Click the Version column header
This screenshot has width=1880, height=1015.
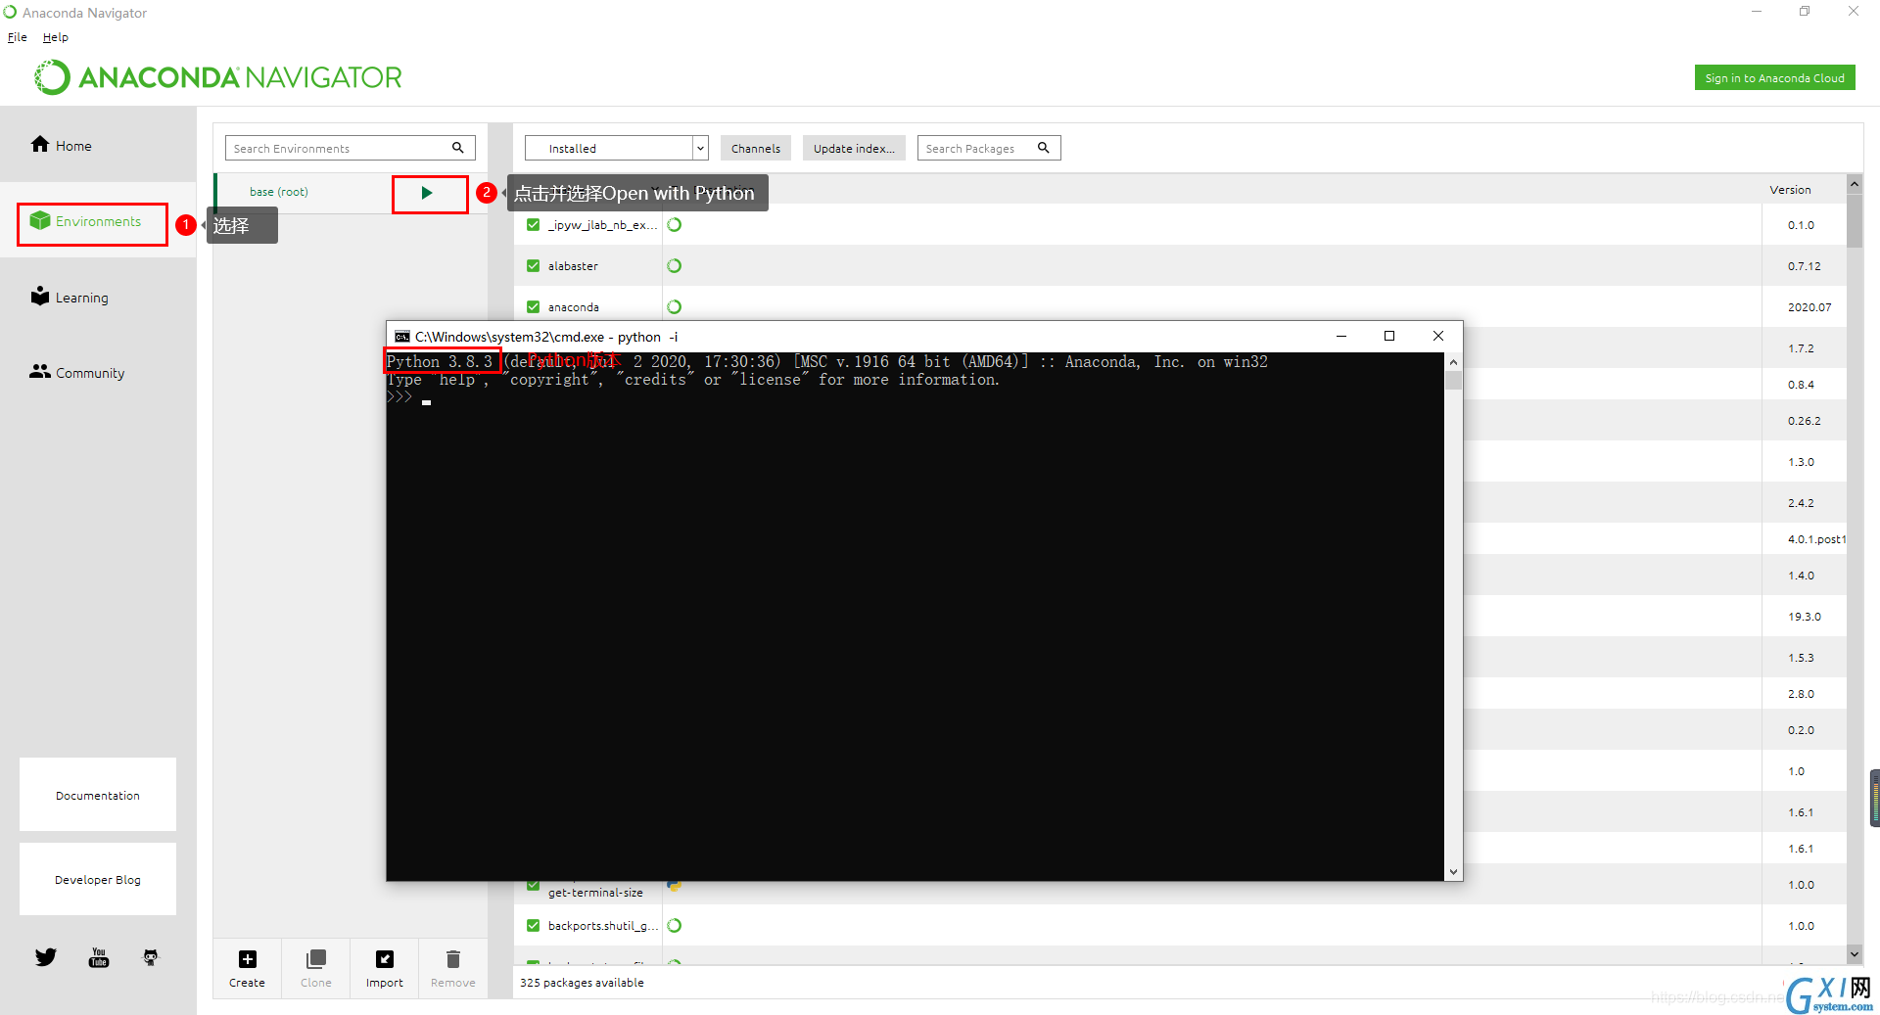tap(1790, 190)
